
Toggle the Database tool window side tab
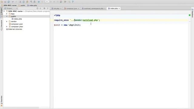click(192, 13)
